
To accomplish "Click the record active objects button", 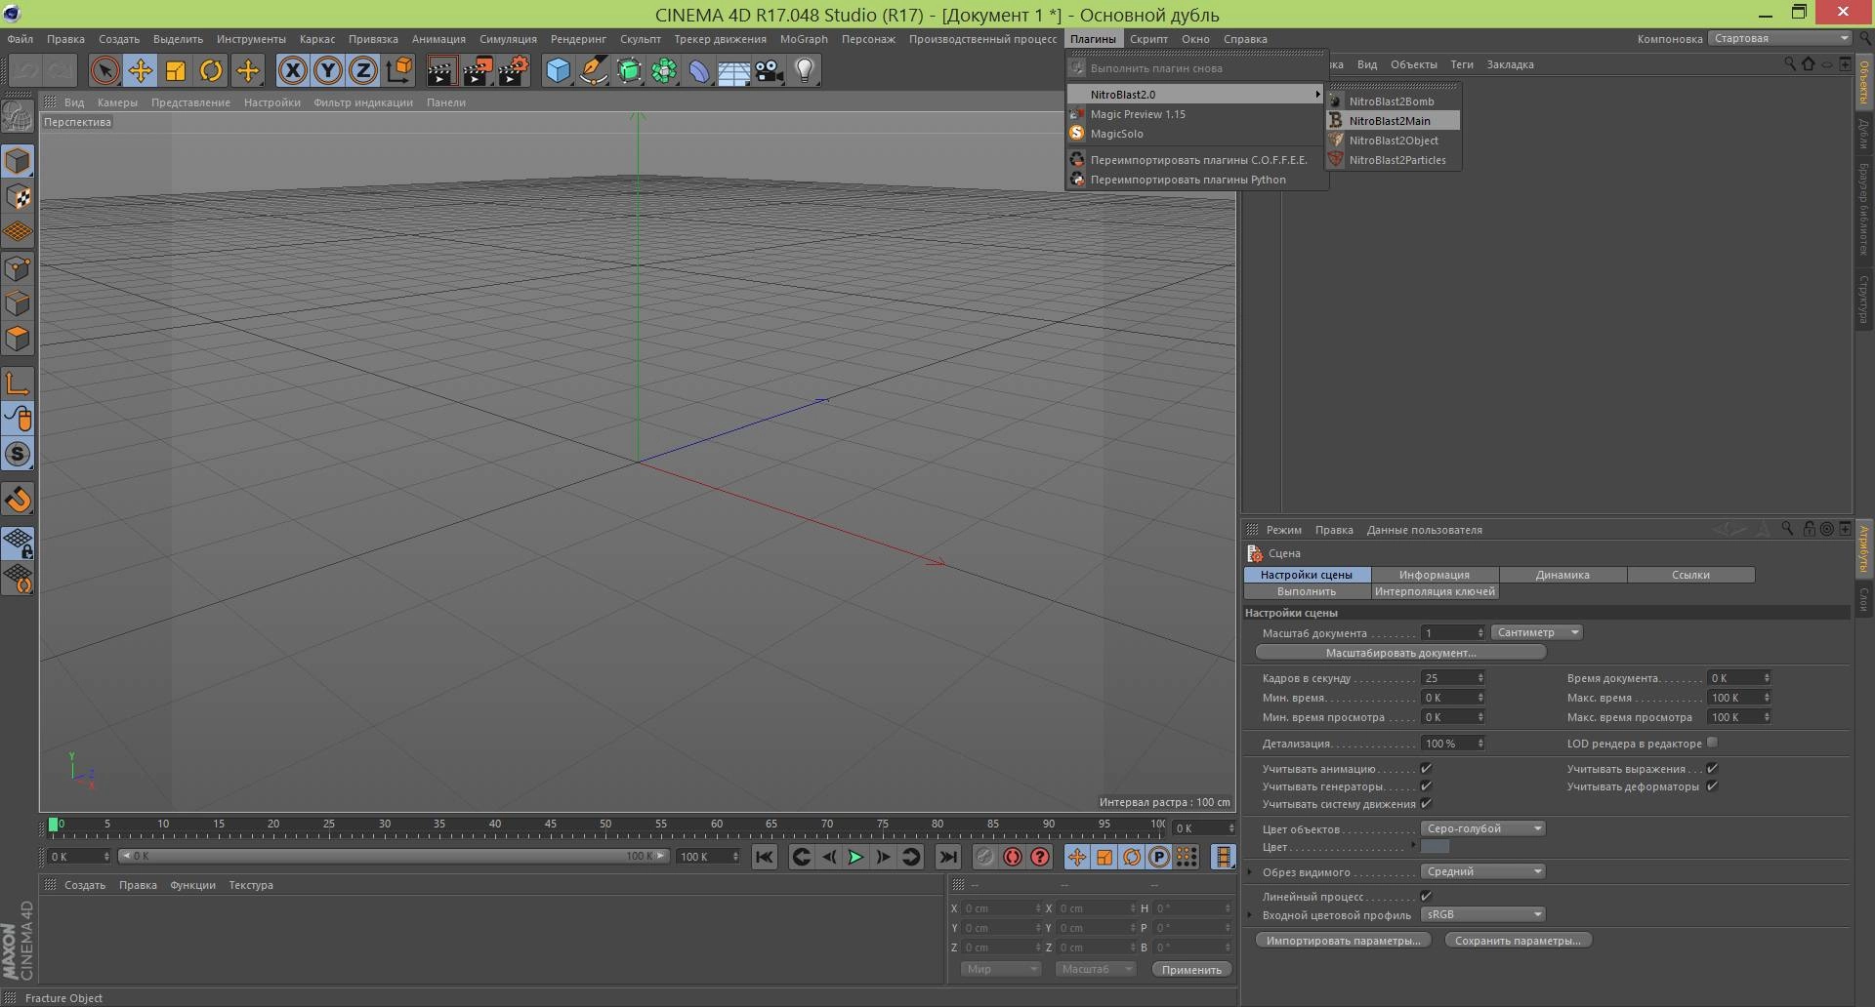I will 984,857.
